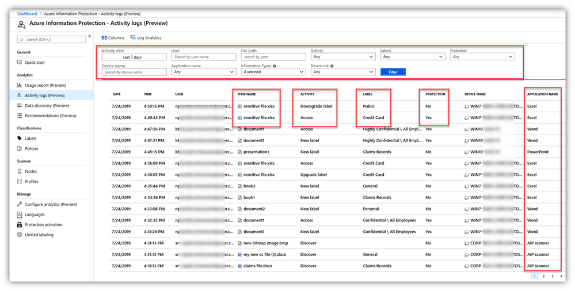Click the blue Filter button
Viewport: 575px width, 291px height.
393,72
